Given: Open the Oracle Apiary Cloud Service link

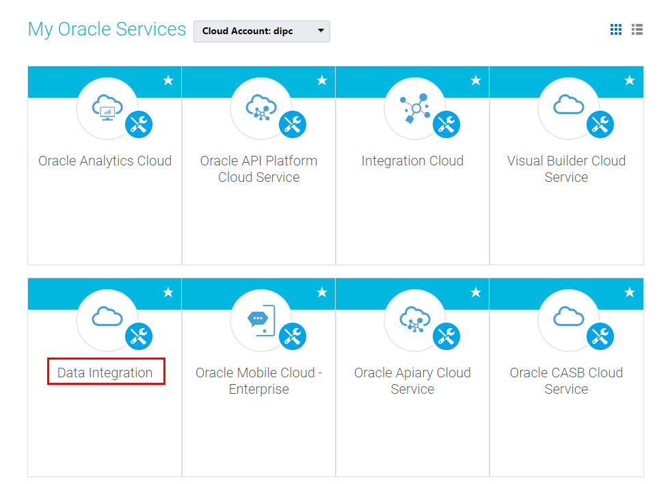Looking at the screenshot, I should coord(412,381).
